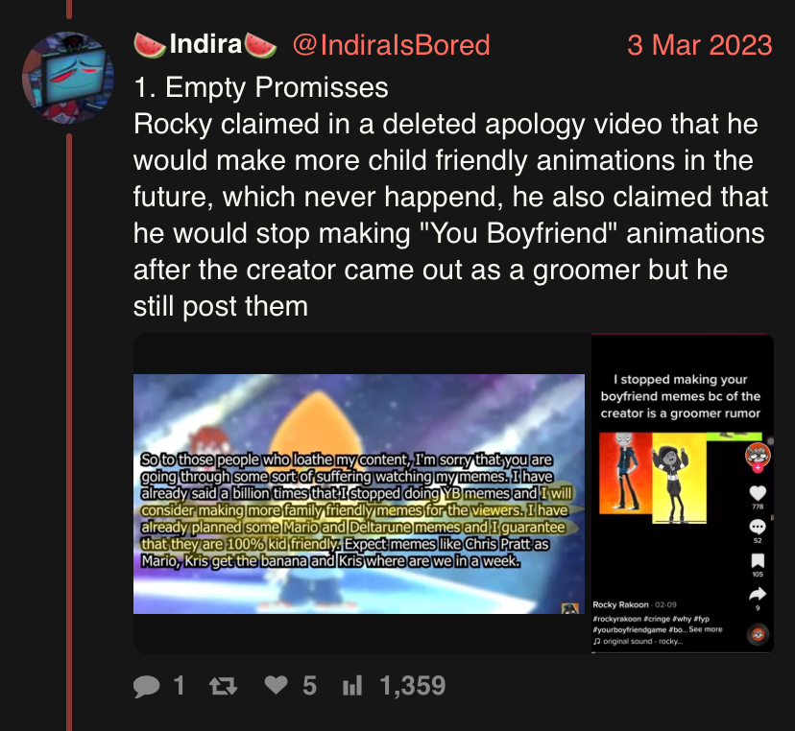The height and width of the screenshot is (731, 795).
Task: Click the reply speech bubble icon
Action: (146, 687)
